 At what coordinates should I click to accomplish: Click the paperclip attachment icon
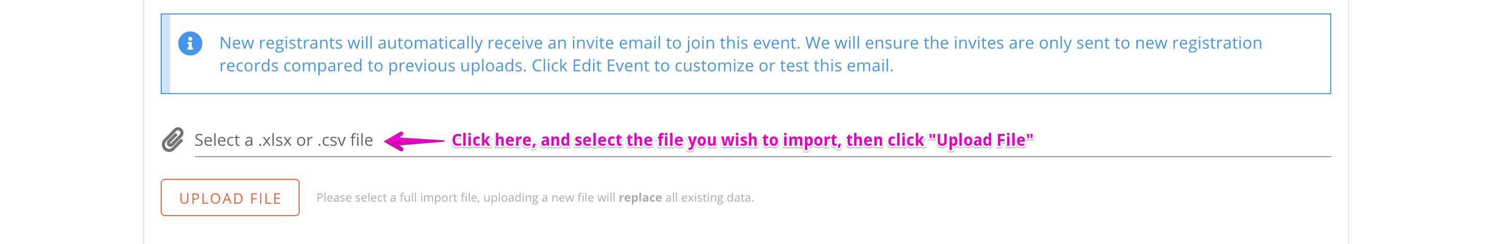pos(173,140)
